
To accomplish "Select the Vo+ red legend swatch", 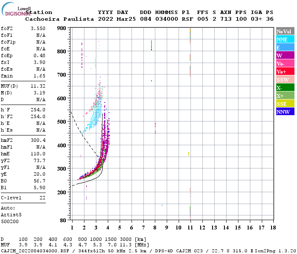I will tap(285, 72).
